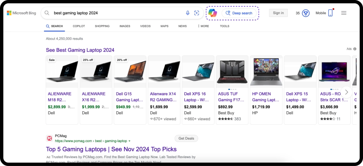363x166 pixels.
Task: Click the 20% off badge
Action: click(x=122, y=60)
